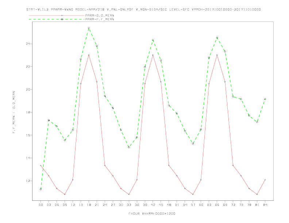The height and width of the screenshot is (223, 289).
Task: Click red O.O_MEAN marker at hour 00
Action: pyautogui.click(x=41, y=165)
